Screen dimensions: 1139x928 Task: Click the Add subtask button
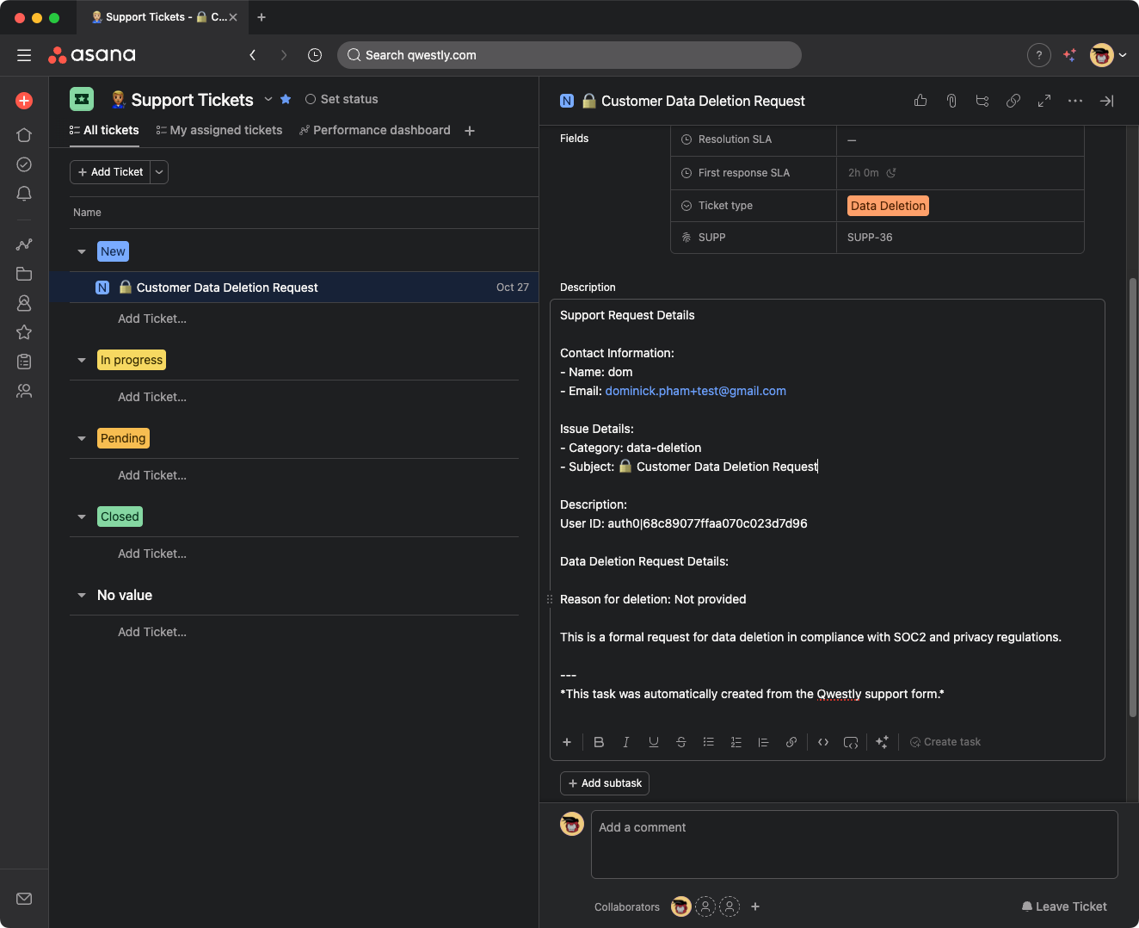pyautogui.click(x=605, y=783)
